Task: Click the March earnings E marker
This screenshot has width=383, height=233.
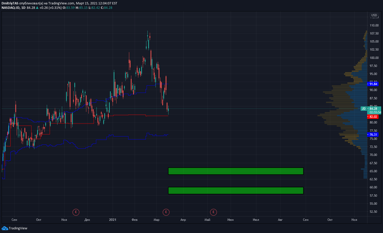Action: pyautogui.click(x=166, y=212)
